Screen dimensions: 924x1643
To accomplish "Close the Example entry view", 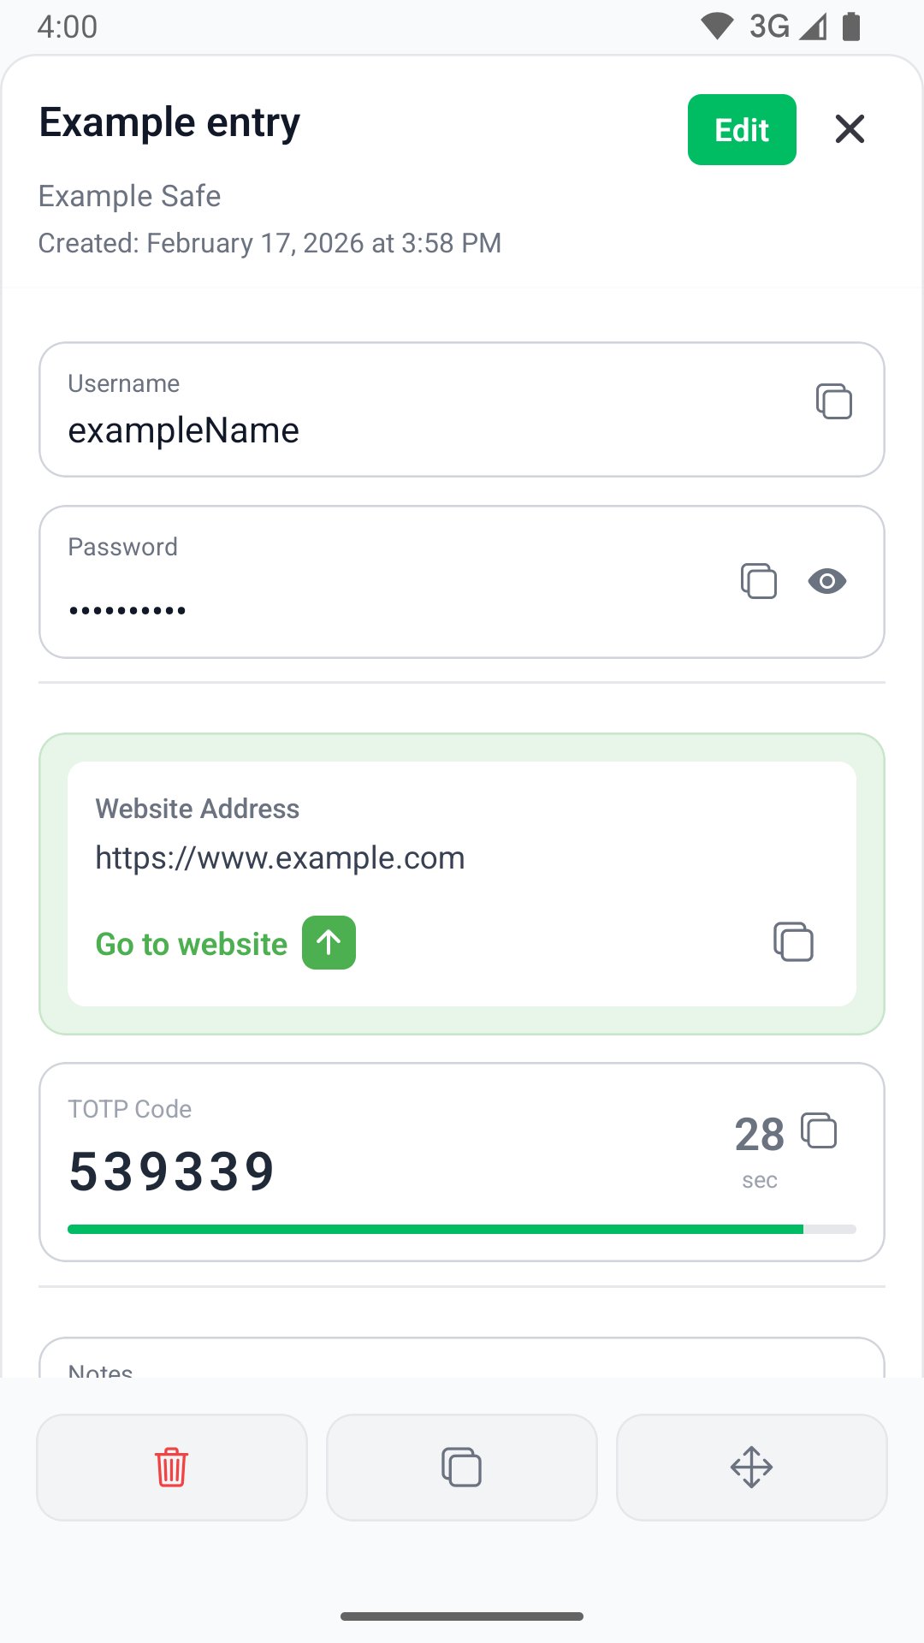I will click(x=850, y=129).
